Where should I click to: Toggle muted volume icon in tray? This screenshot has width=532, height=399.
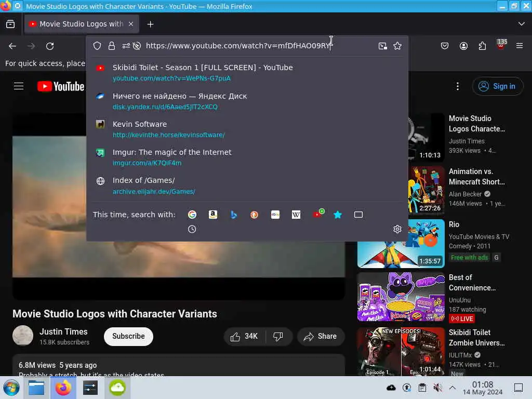pyautogui.click(x=437, y=388)
